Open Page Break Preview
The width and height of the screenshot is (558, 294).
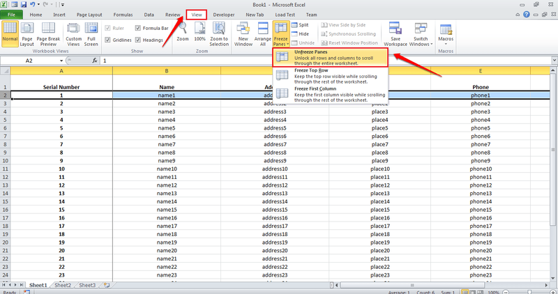click(48, 33)
